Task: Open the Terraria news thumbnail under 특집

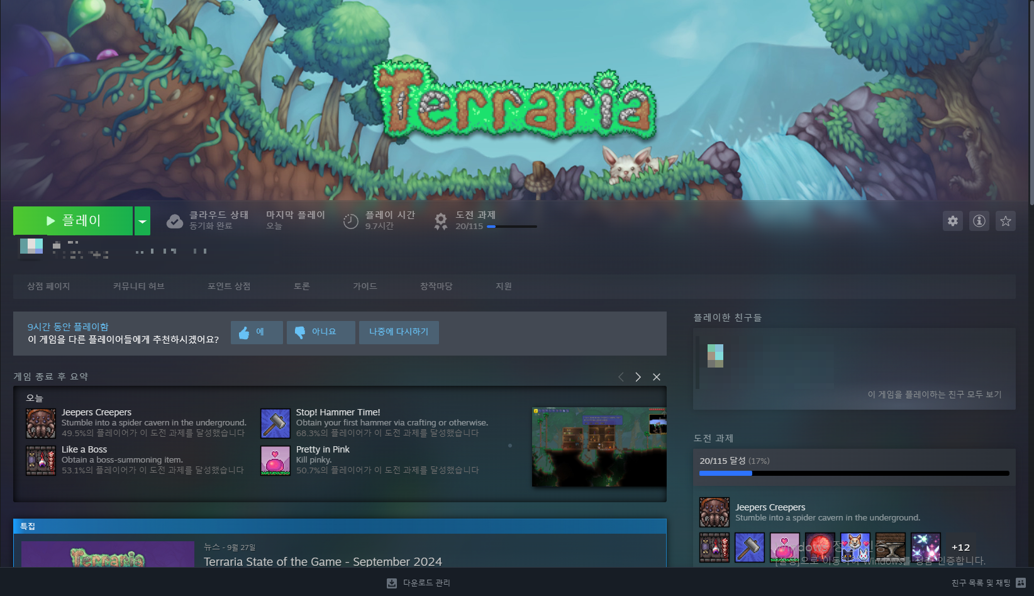Action: (x=108, y=554)
